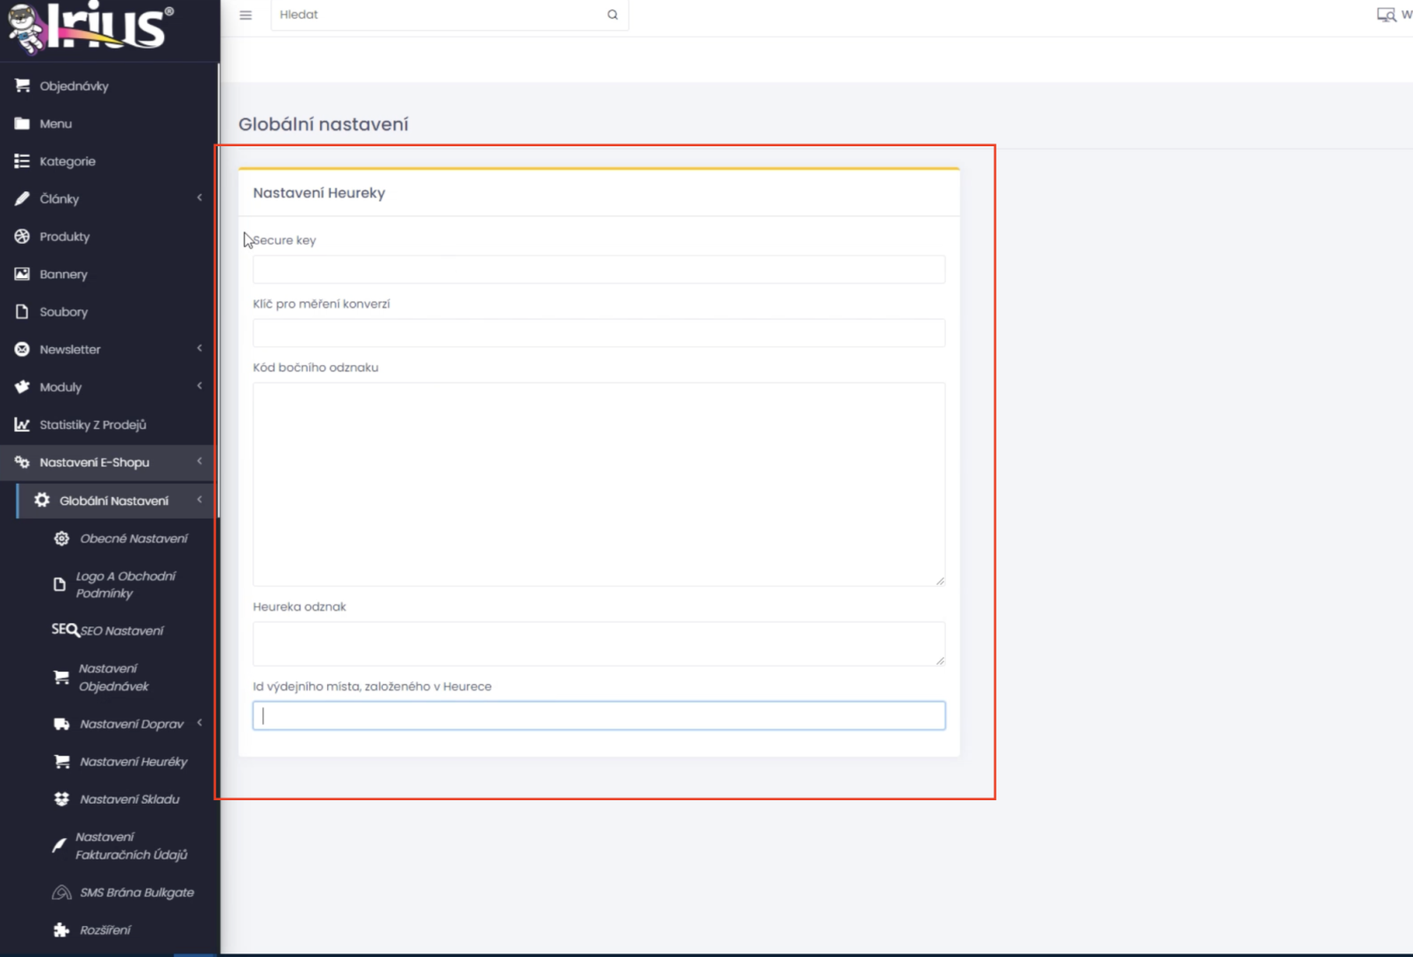Expand the Články submenu chevron
Screen dimensions: 1413x957
pyautogui.click(x=199, y=198)
